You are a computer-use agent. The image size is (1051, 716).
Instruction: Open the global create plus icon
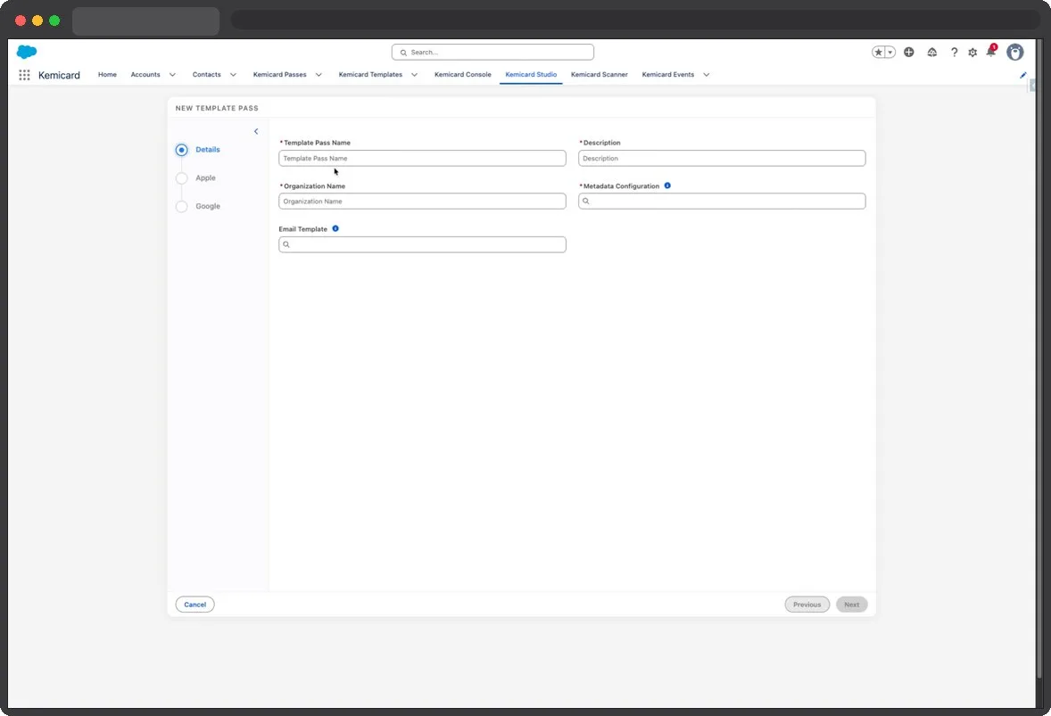click(909, 53)
